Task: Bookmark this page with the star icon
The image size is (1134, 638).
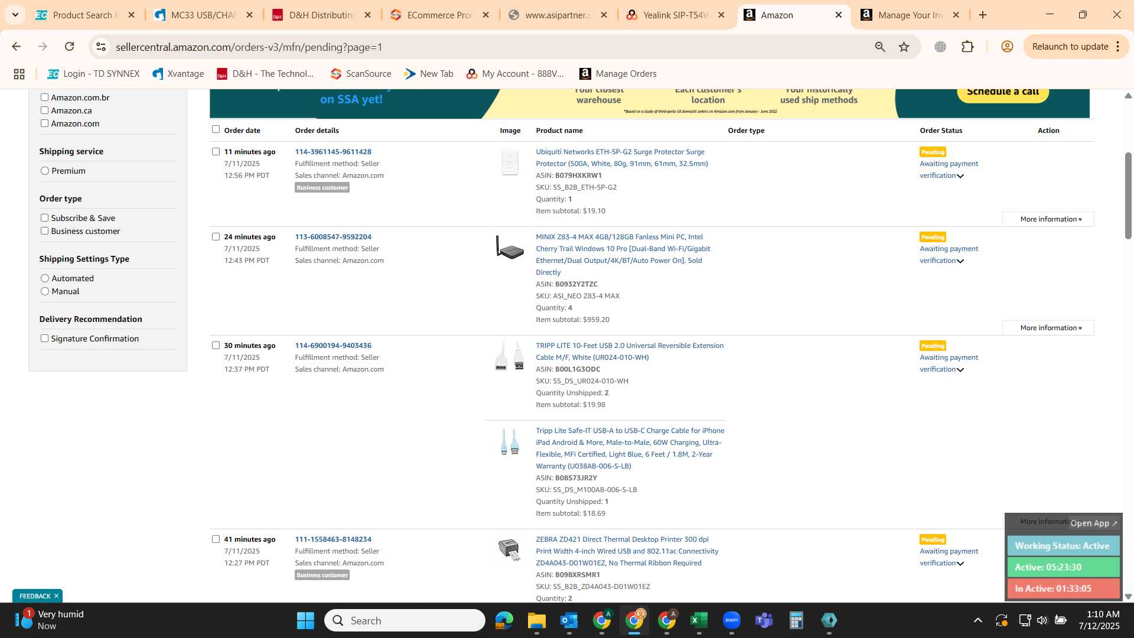Action: (904, 47)
